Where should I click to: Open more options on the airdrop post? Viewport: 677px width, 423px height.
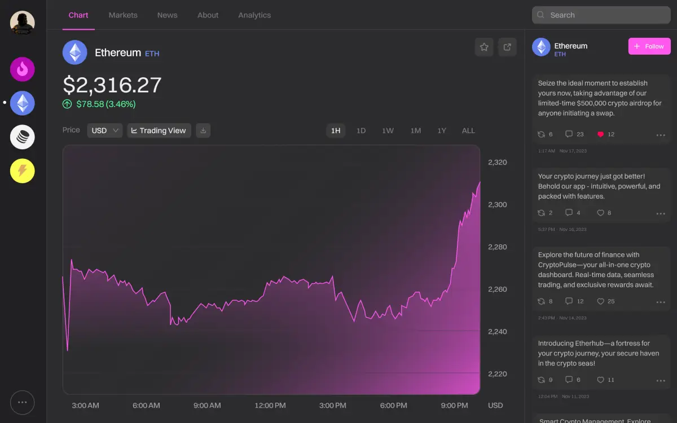point(661,135)
